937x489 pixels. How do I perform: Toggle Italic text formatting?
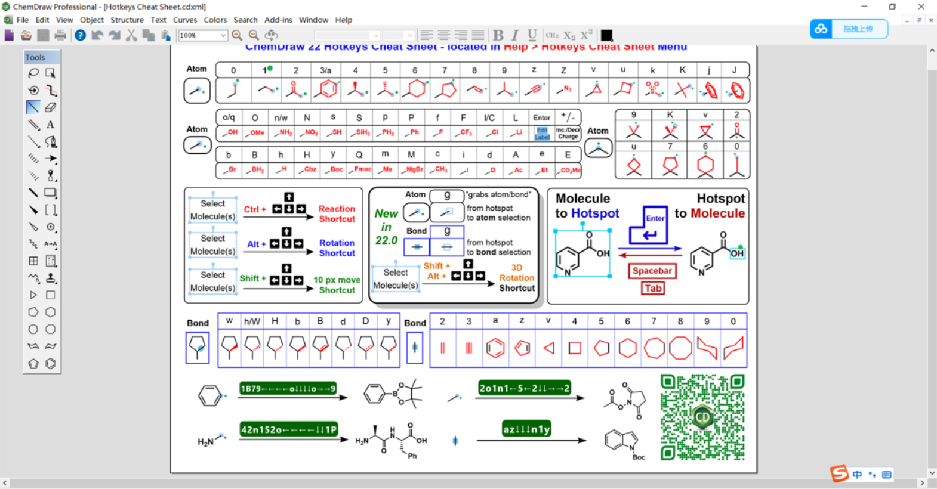(515, 35)
